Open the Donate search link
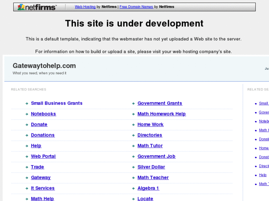The width and height of the screenshot is (269, 201). pyautogui.click(x=39, y=124)
